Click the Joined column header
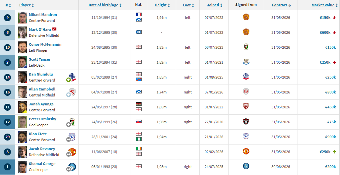340x175 pixels. point(213,5)
